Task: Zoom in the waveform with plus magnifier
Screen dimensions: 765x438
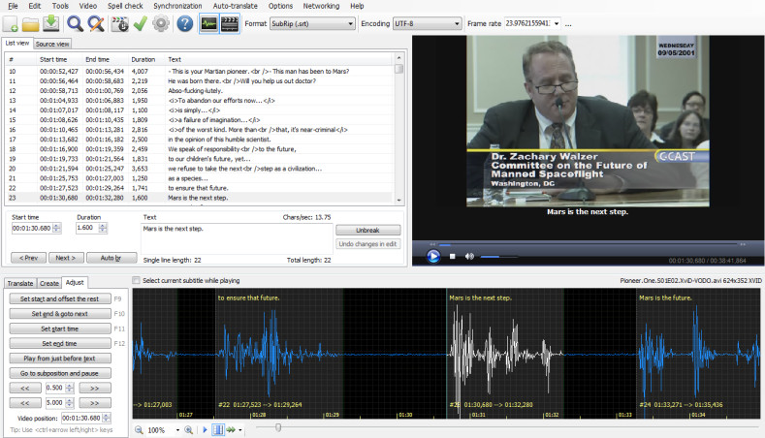Action: pyautogui.click(x=188, y=429)
